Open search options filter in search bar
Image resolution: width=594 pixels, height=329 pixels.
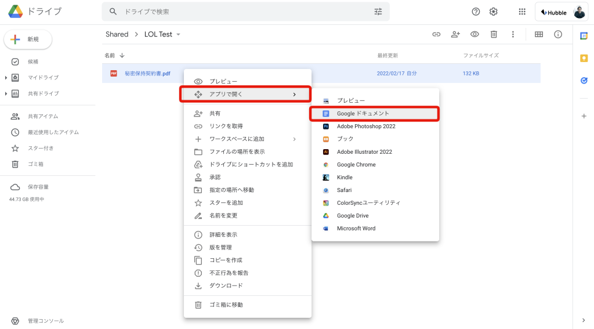[378, 12]
